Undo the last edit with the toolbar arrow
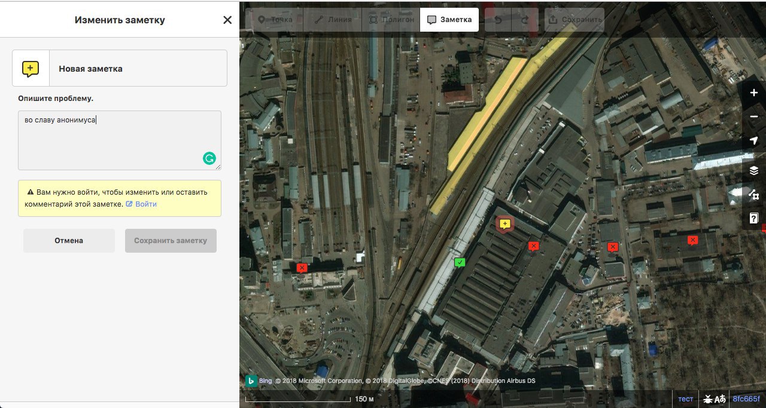The height and width of the screenshot is (408, 766). [498, 19]
